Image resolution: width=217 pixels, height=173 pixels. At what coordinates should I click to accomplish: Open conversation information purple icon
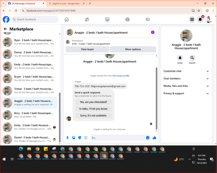click(153, 32)
